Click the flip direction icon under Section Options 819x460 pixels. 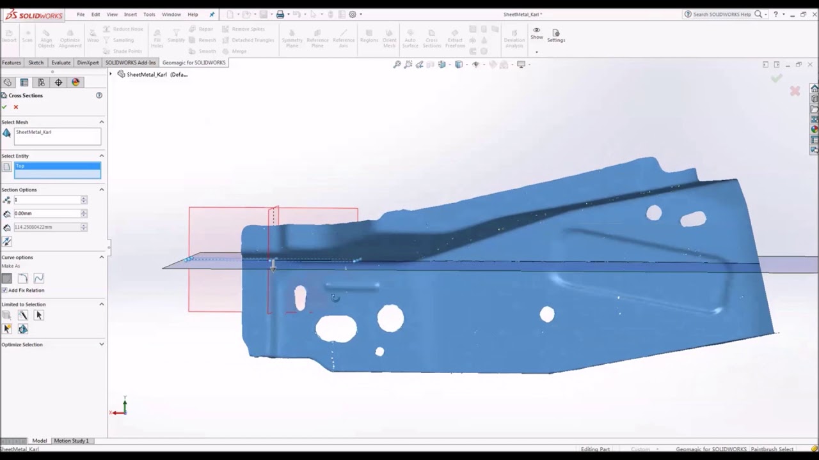tap(7, 241)
